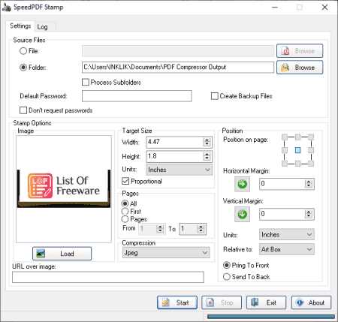
Task: Click the Load image button
Action: 62,254
